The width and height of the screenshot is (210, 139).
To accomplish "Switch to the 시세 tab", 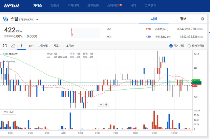I will (154, 19).
